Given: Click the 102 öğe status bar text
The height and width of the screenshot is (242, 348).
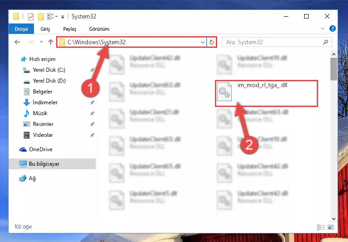Looking at the screenshot, I should 23,227.
